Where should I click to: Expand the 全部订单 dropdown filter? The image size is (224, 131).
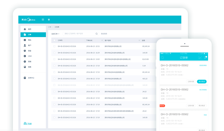point(55,34)
